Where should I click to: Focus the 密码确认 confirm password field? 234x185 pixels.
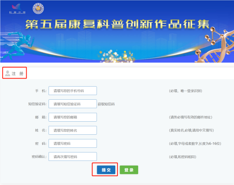pos(73,157)
